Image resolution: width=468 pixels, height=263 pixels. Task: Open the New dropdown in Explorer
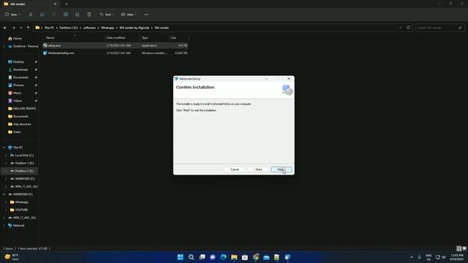[12, 15]
